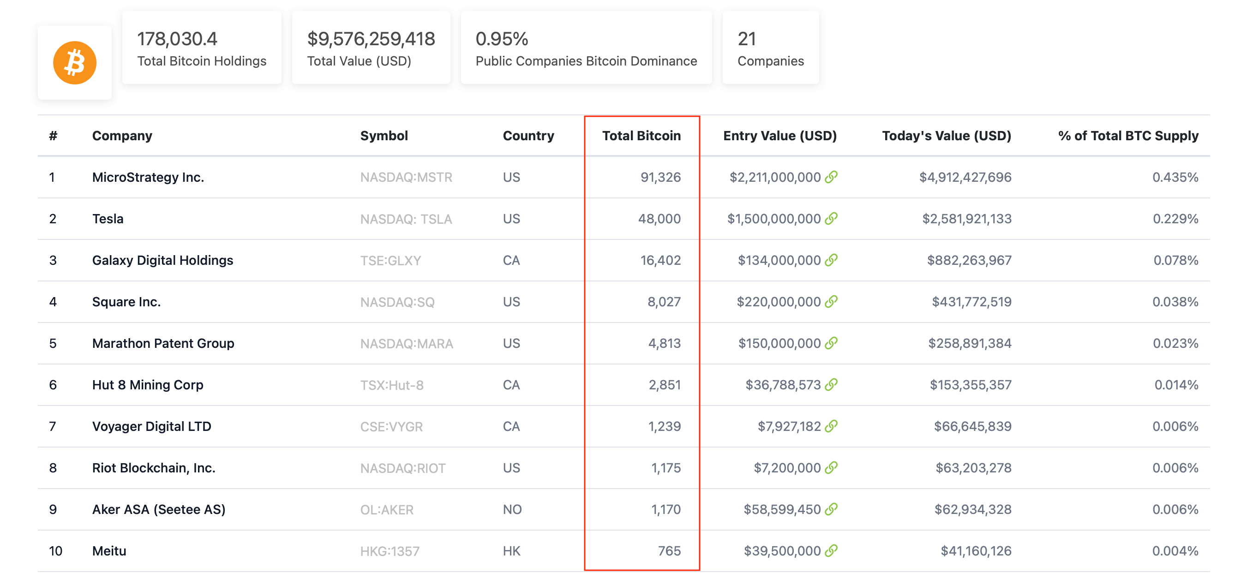
Task: Click the Galaxy Digital Holdings company name
Action: (162, 260)
